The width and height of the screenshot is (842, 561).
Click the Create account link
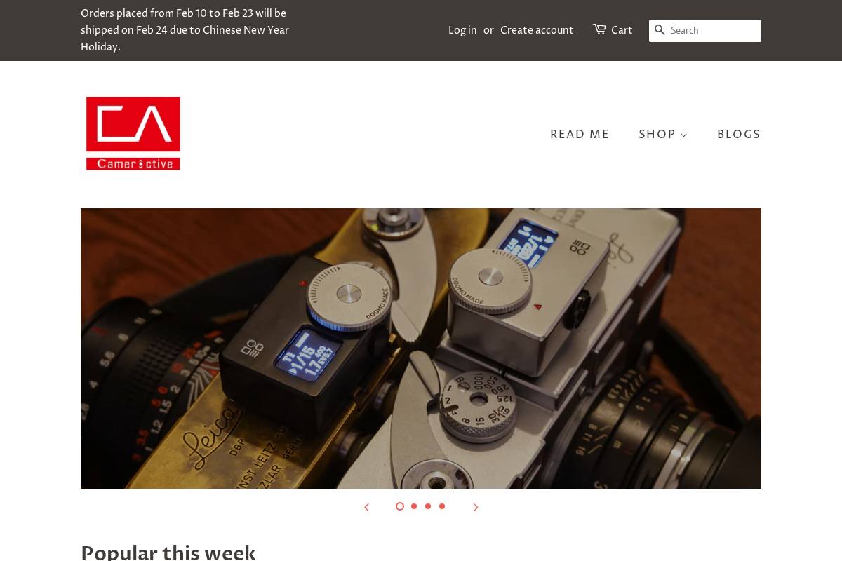(x=537, y=30)
